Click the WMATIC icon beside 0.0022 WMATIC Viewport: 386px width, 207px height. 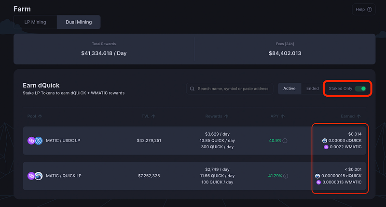click(x=326, y=147)
